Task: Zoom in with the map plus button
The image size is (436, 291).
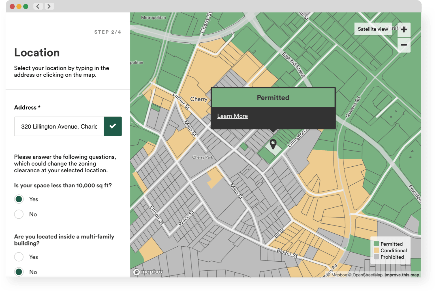Action: click(x=404, y=29)
